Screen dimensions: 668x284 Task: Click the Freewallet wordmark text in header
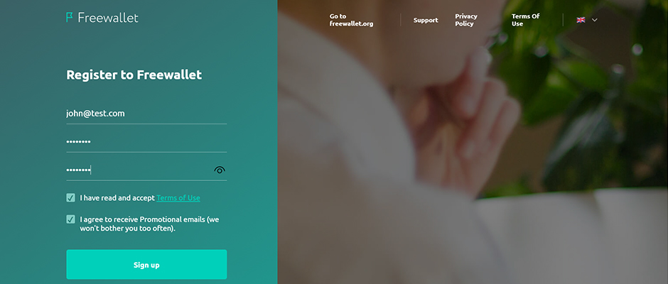pyautogui.click(x=108, y=18)
